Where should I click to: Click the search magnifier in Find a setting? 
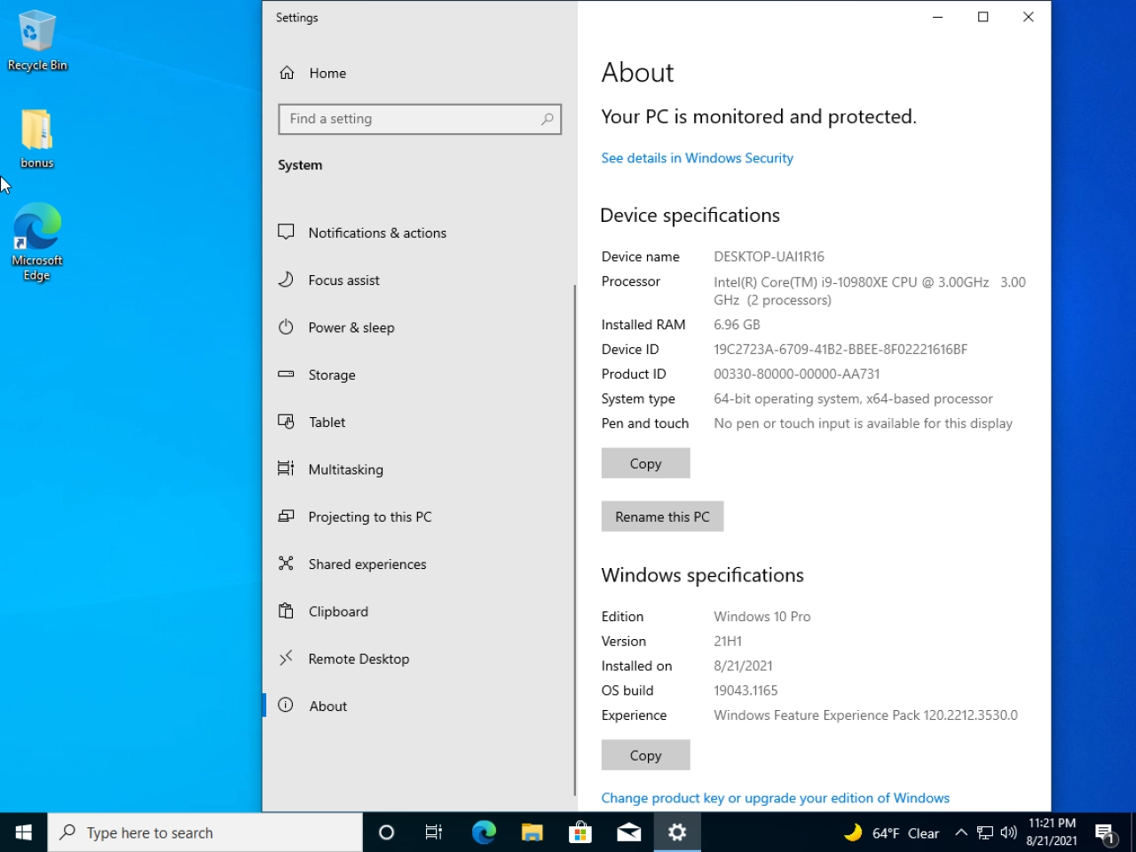coord(547,119)
